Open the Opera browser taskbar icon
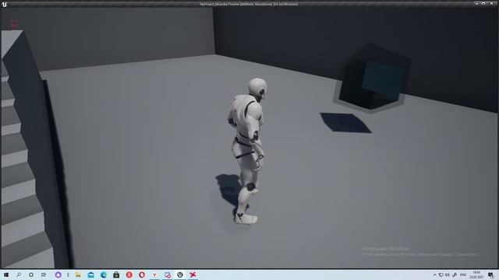 tap(142, 275)
